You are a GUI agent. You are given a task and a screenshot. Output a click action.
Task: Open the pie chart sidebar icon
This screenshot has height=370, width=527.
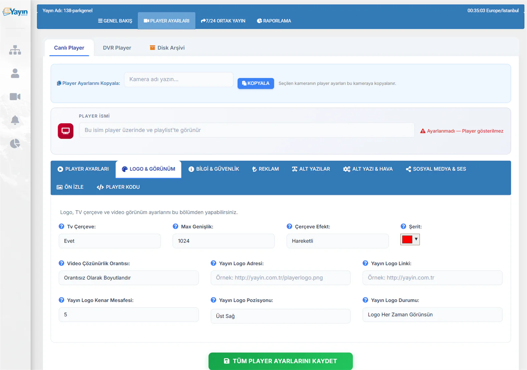coord(15,144)
